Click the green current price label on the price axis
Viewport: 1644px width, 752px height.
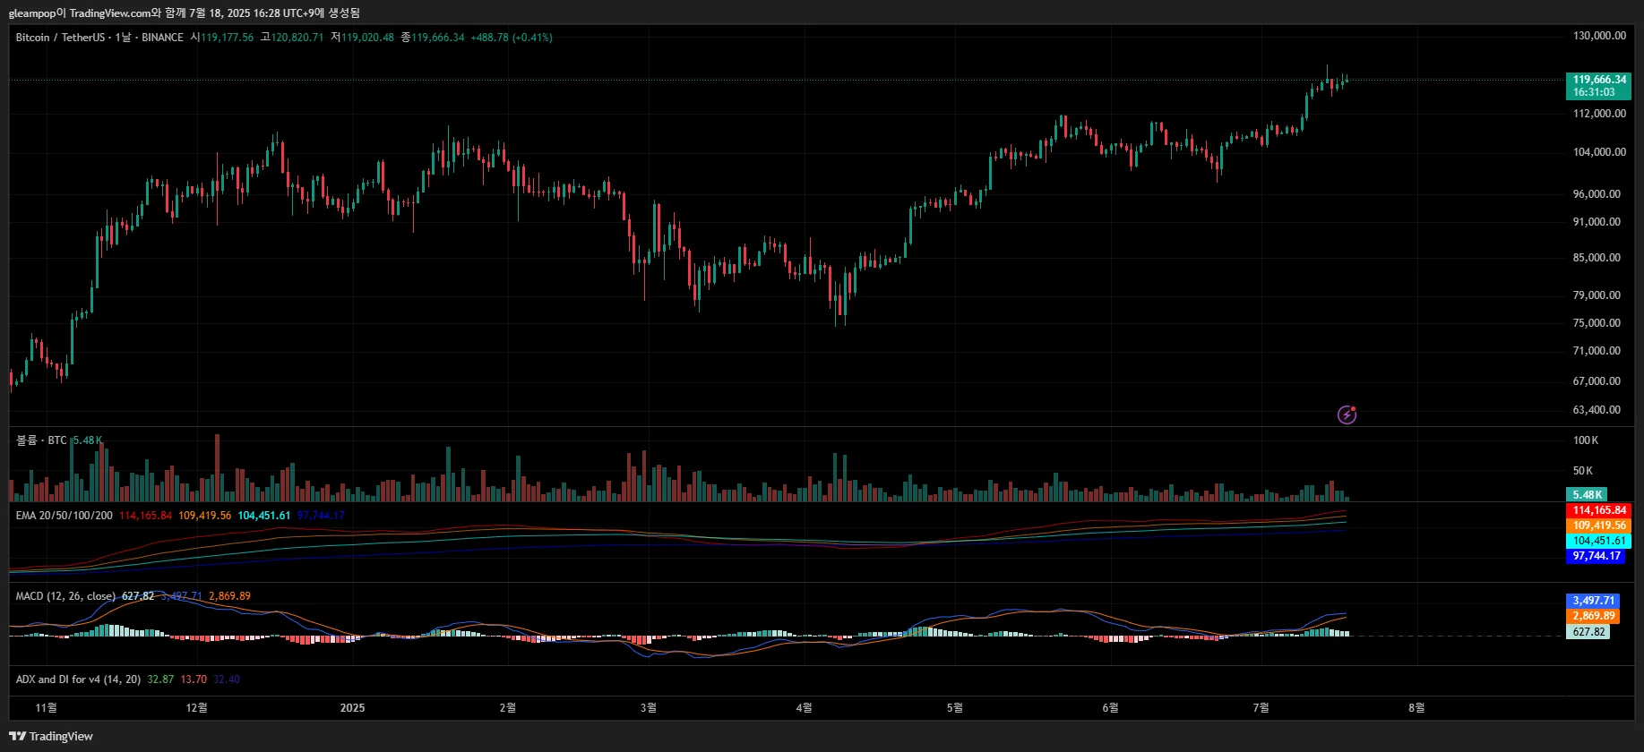(1598, 86)
